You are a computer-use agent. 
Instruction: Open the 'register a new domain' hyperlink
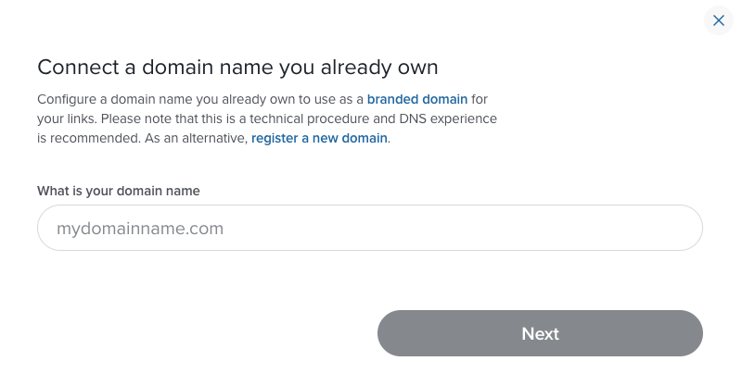click(319, 138)
